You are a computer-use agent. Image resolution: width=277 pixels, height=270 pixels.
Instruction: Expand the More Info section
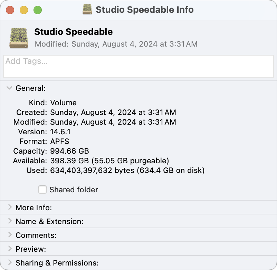click(x=9, y=208)
